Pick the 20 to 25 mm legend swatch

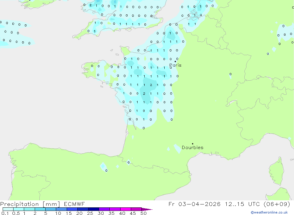coord(83,209)
